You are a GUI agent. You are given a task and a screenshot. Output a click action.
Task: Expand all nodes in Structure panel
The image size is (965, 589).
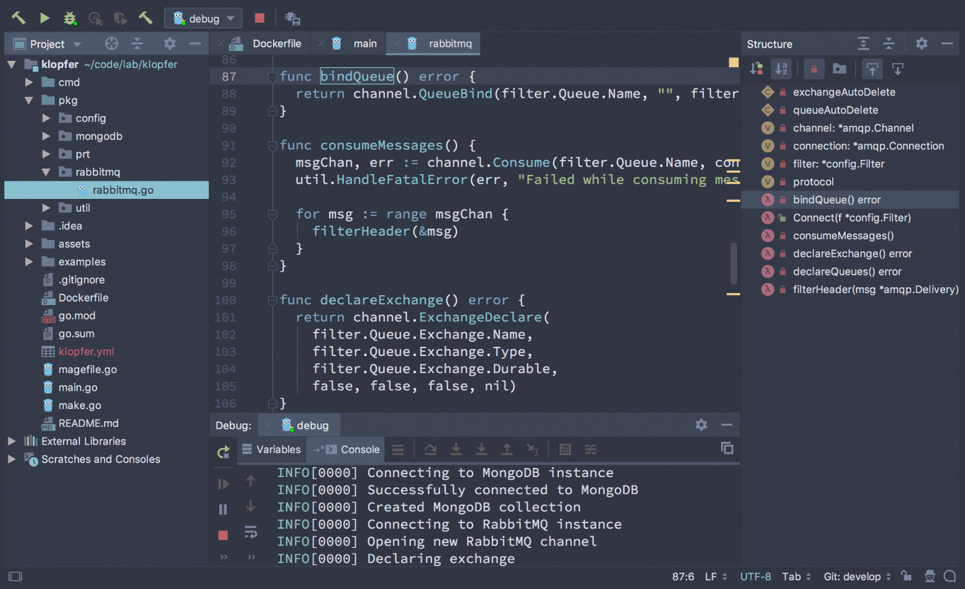pyautogui.click(x=863, y=44)
